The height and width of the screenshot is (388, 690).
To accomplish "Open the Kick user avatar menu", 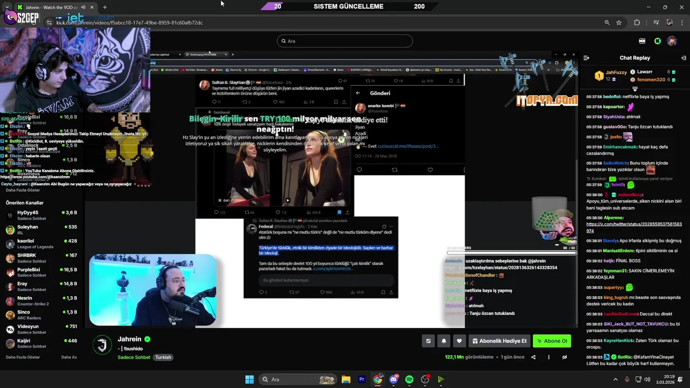I will tap(672, 41).
